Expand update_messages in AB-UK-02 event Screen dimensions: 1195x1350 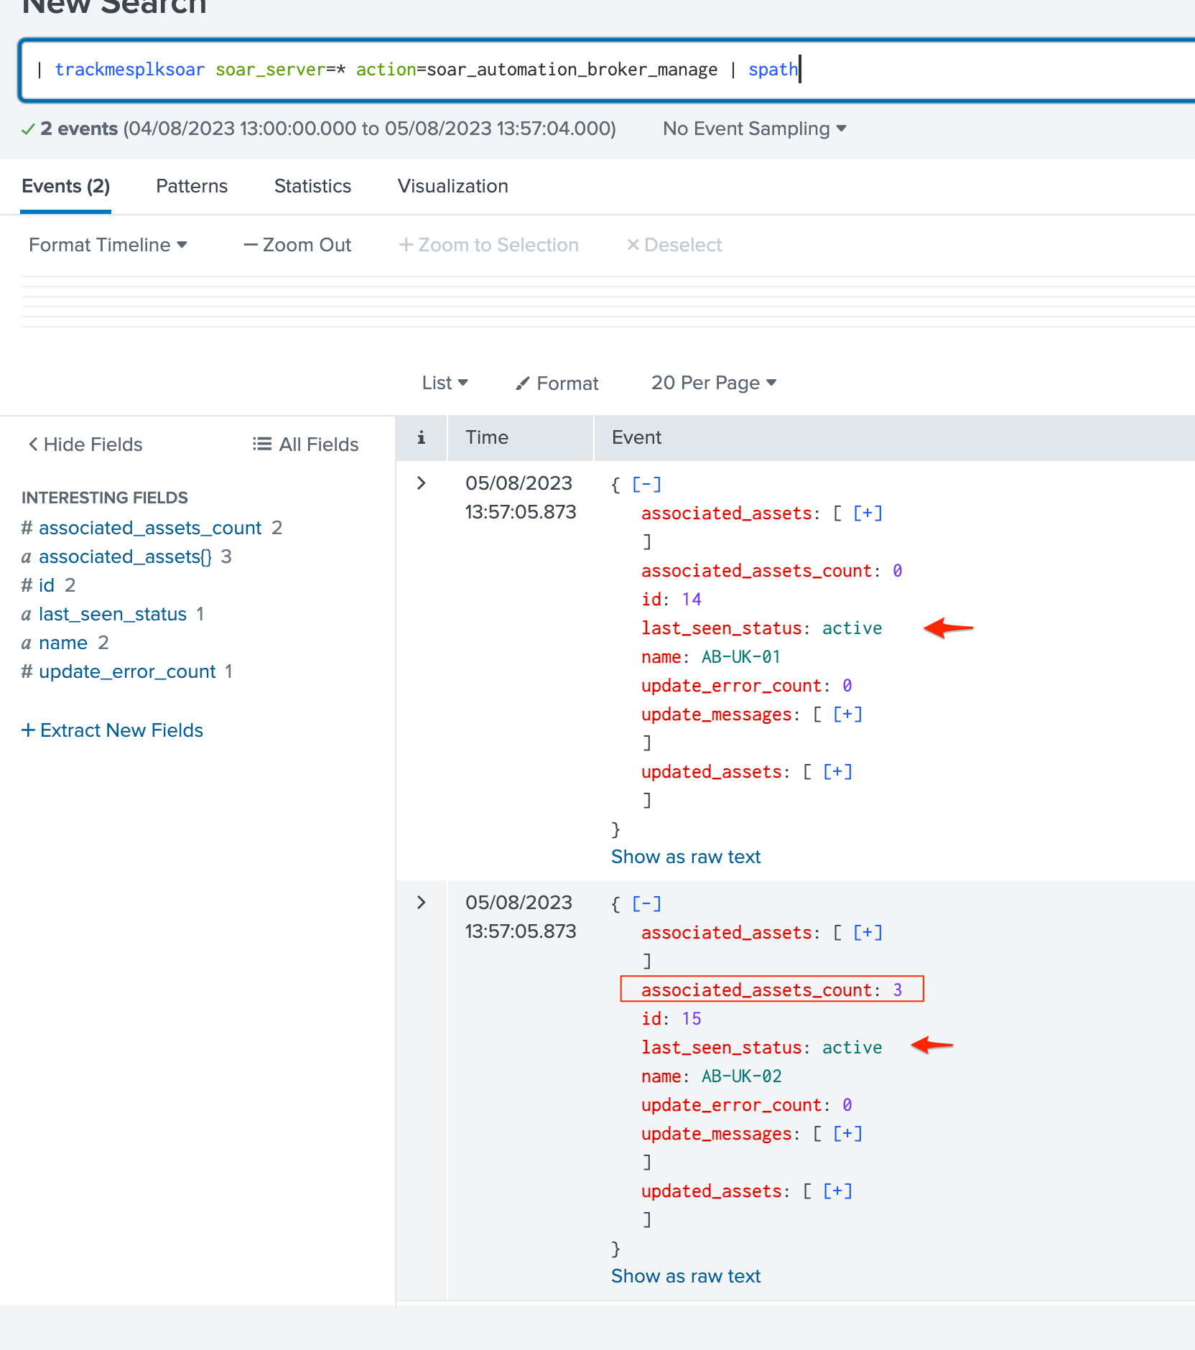pos(847,1134)
